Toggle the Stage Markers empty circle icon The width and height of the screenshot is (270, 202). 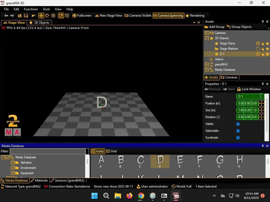click(258, 49)
